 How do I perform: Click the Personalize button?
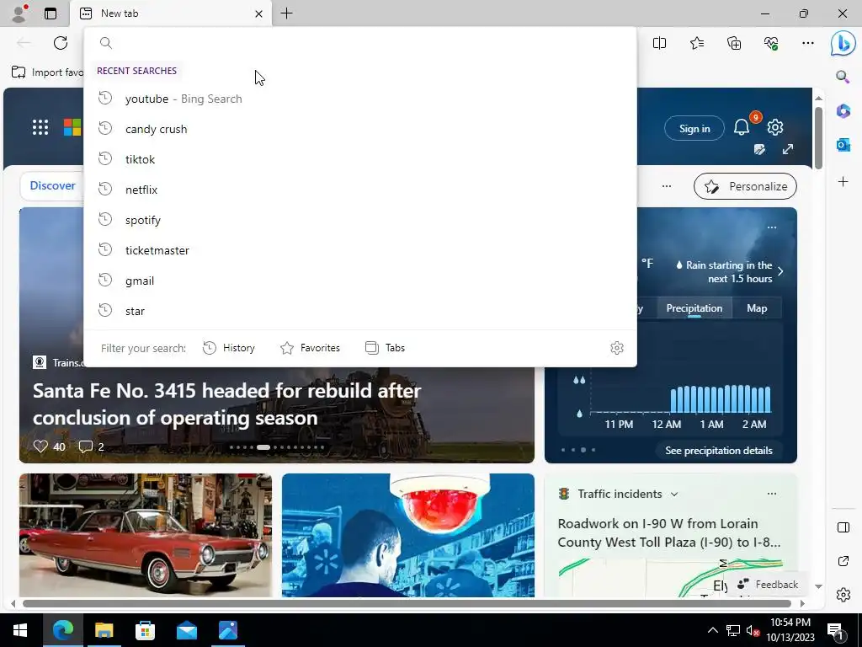(745, 186)
